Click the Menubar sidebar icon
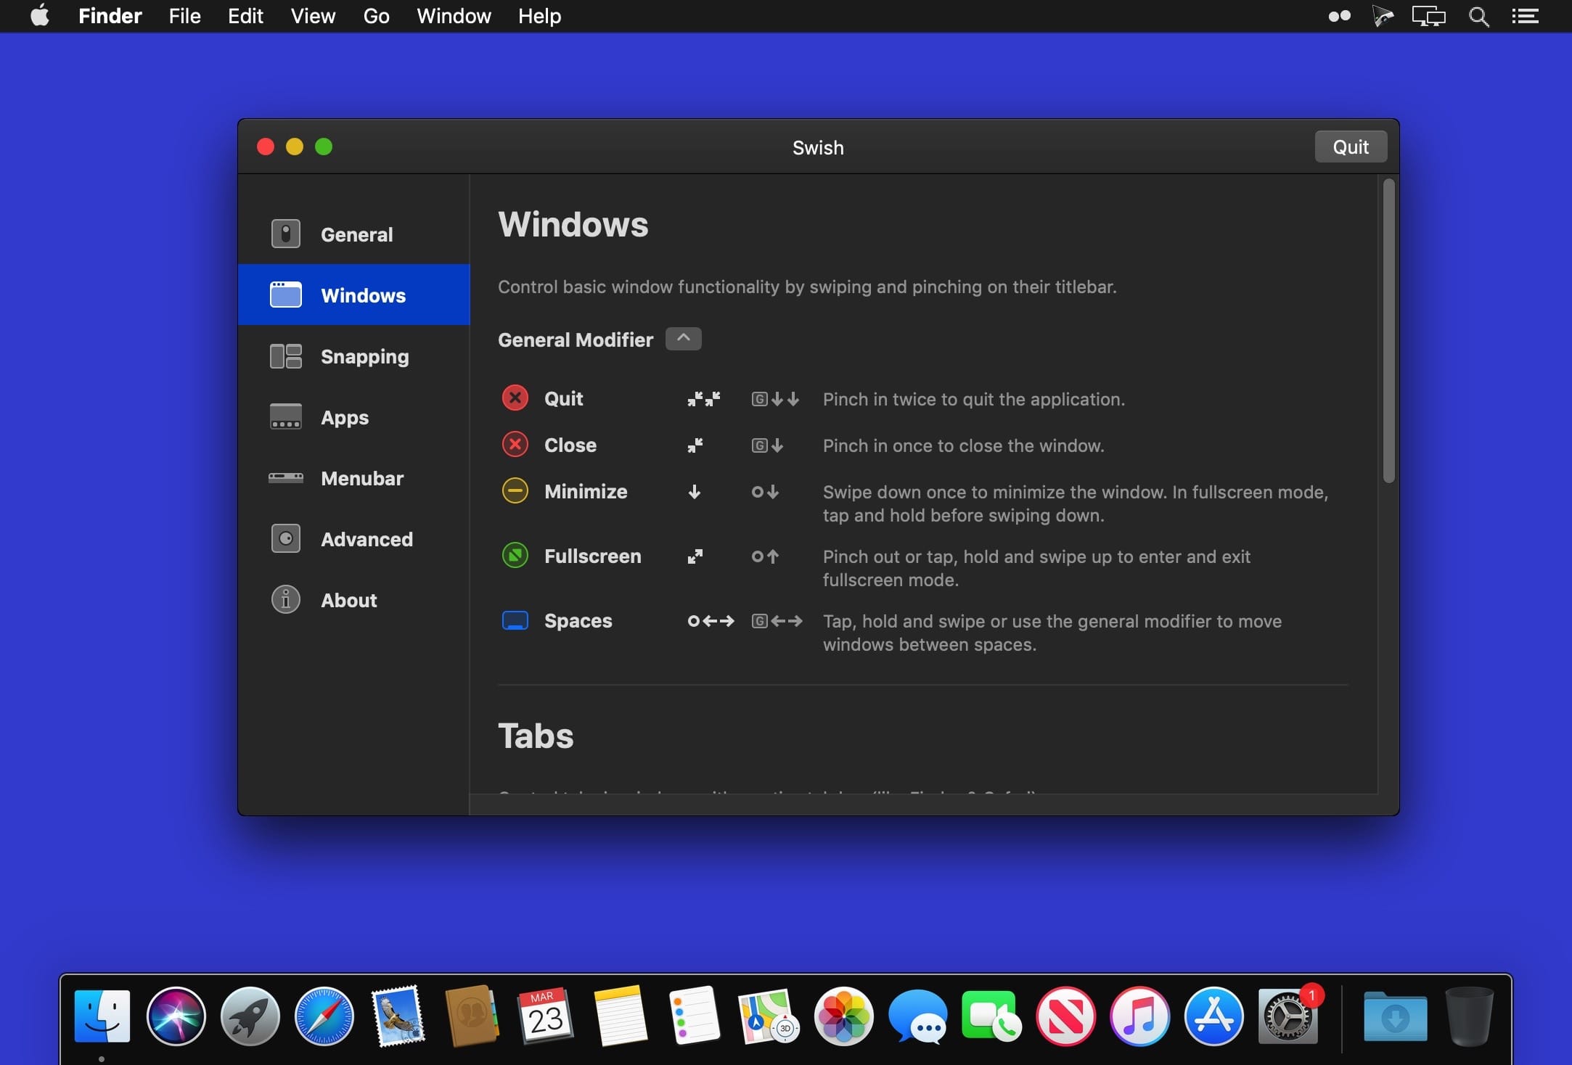The image size is (1572, 1065). (285, 478)
